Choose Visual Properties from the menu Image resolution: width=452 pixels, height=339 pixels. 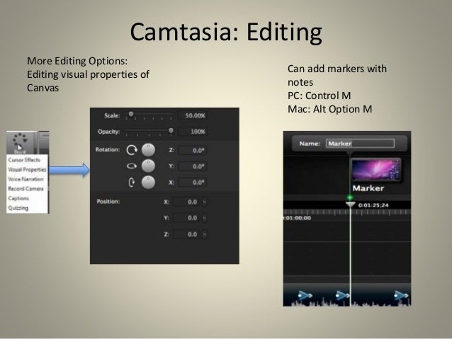coord(27,169)
